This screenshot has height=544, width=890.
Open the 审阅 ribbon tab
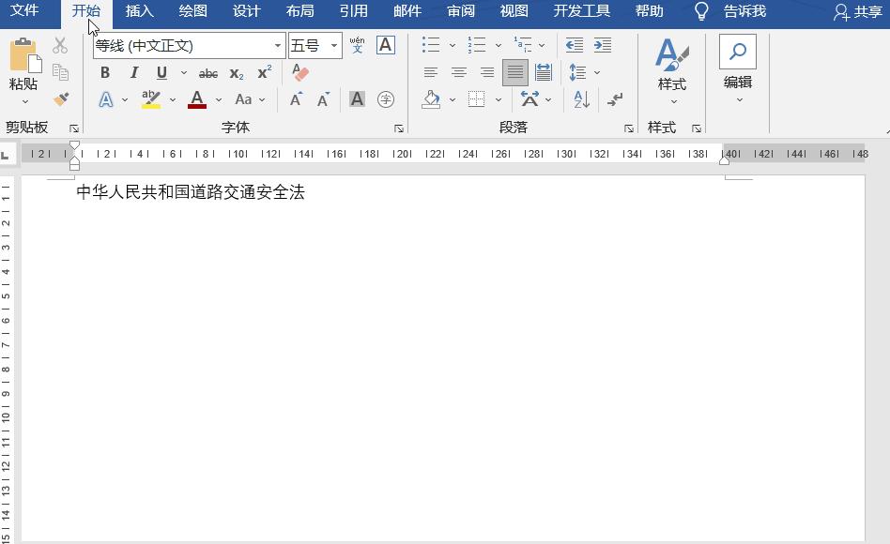tap(461, 12)
